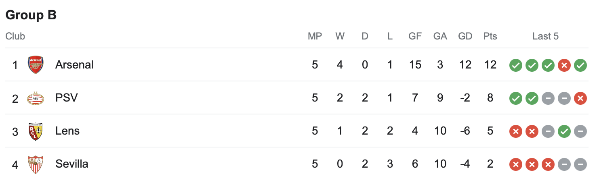Select the PSV team name
The height and width of the screenshot is (191, 597).
point(66,98)
